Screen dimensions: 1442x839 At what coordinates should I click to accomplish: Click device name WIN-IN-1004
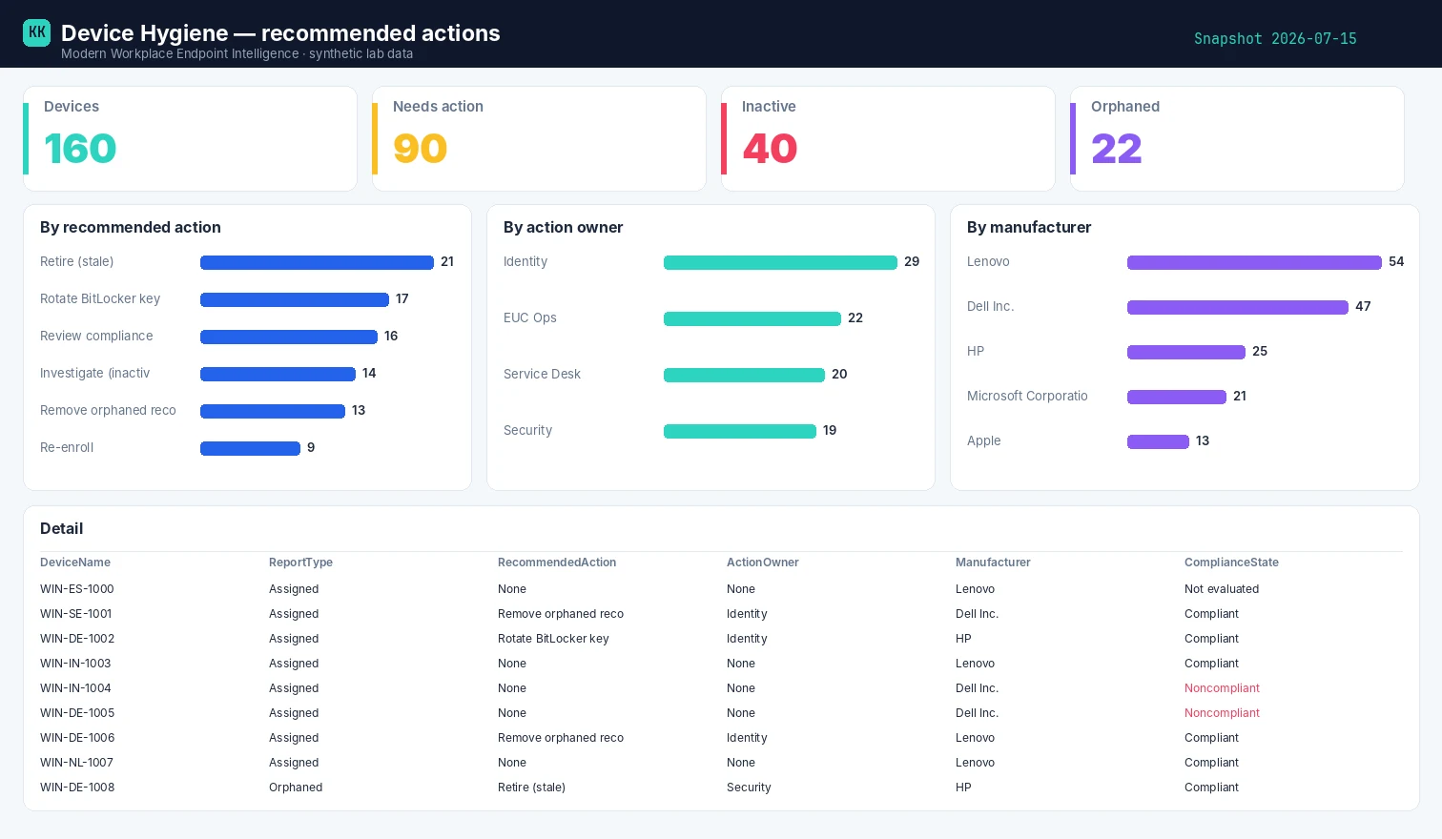point(75,688)
